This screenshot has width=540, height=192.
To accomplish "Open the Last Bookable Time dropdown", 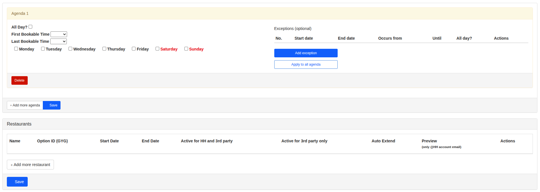I will pyautogui.click(x=59, y=41).
